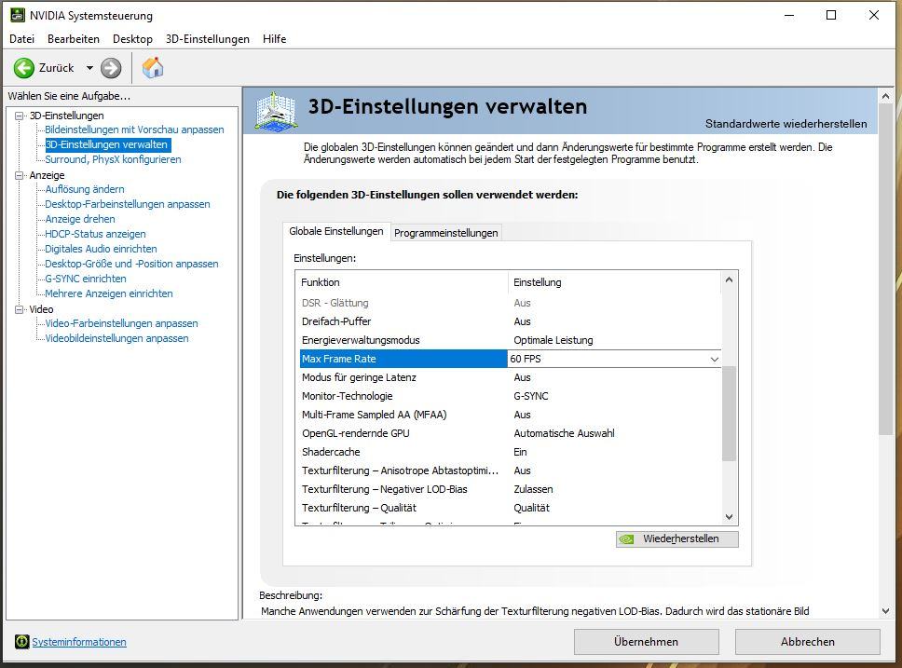The width and height of the screenshot is (902, 668).
Task: Open Bildeinstellungen mit Vorschau anpassen
Action: coord(134,130)
